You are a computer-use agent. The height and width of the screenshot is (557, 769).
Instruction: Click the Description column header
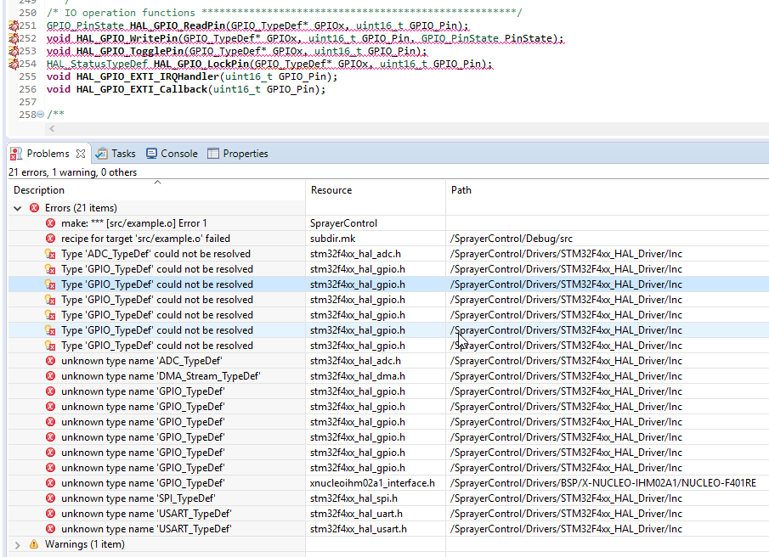(39, 190)
